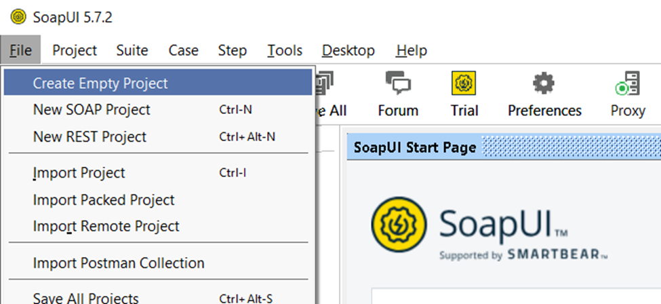The image size is (661, 304).
Task: Open the Tools menu
Action: point(285,50)
